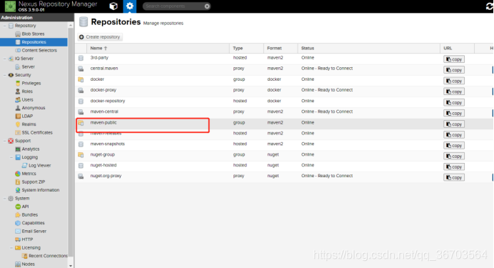Click the Log Viewer icon
This screenshot has width=494, height=268.
tap(24, 166)
